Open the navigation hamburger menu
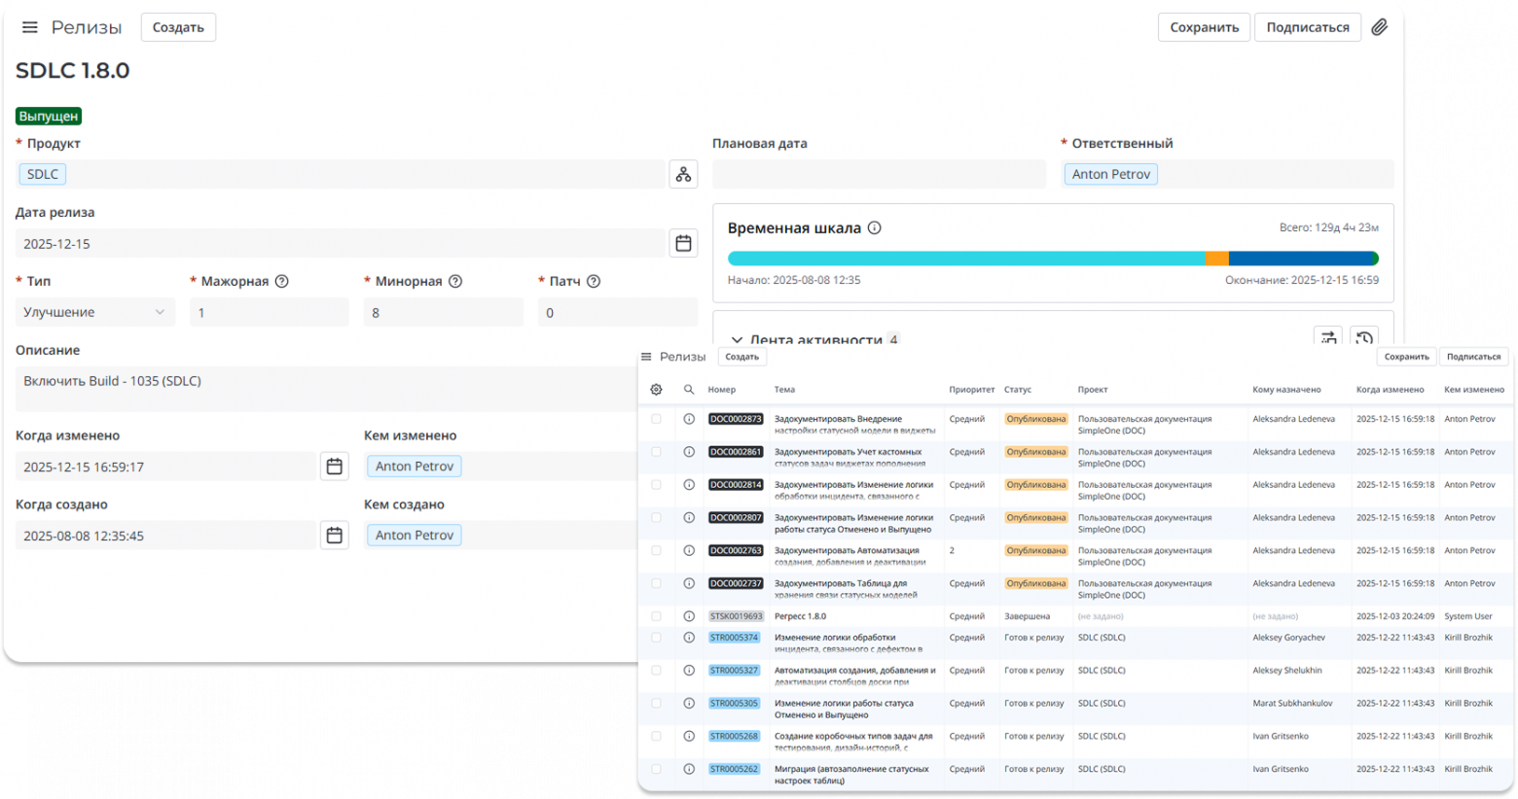Screen dimensions: 1518x799 28,26
